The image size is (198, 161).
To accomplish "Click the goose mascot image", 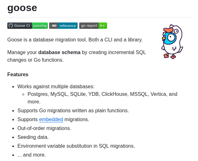I will point(172,42).
